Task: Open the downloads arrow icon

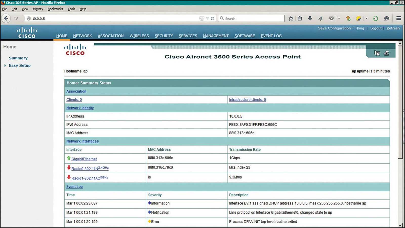Action: pyautogui.click(x=310, y=19)
